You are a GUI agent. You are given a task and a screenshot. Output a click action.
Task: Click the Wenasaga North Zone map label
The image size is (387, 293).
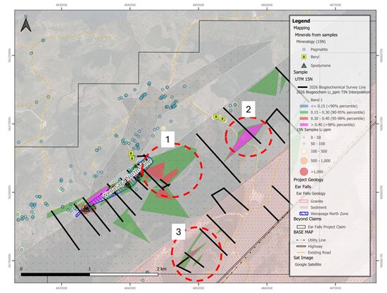pyautogui.click(x=127, y=178)
